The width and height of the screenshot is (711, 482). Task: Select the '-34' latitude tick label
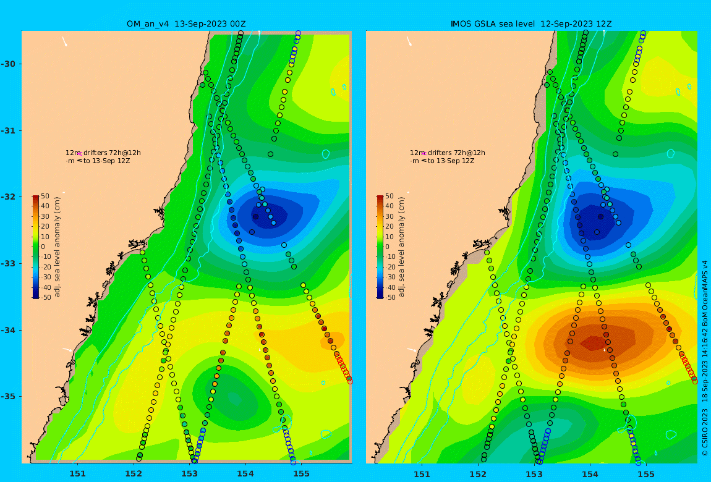[8, 330]
